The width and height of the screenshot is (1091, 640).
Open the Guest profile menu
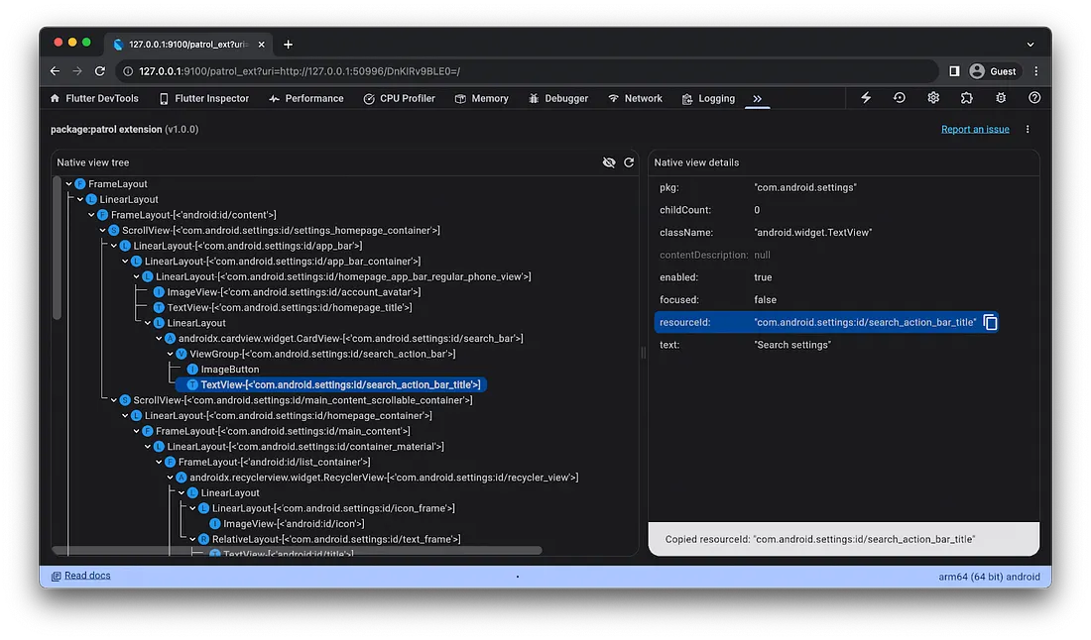pyautogui.click(x=994, y=71)
